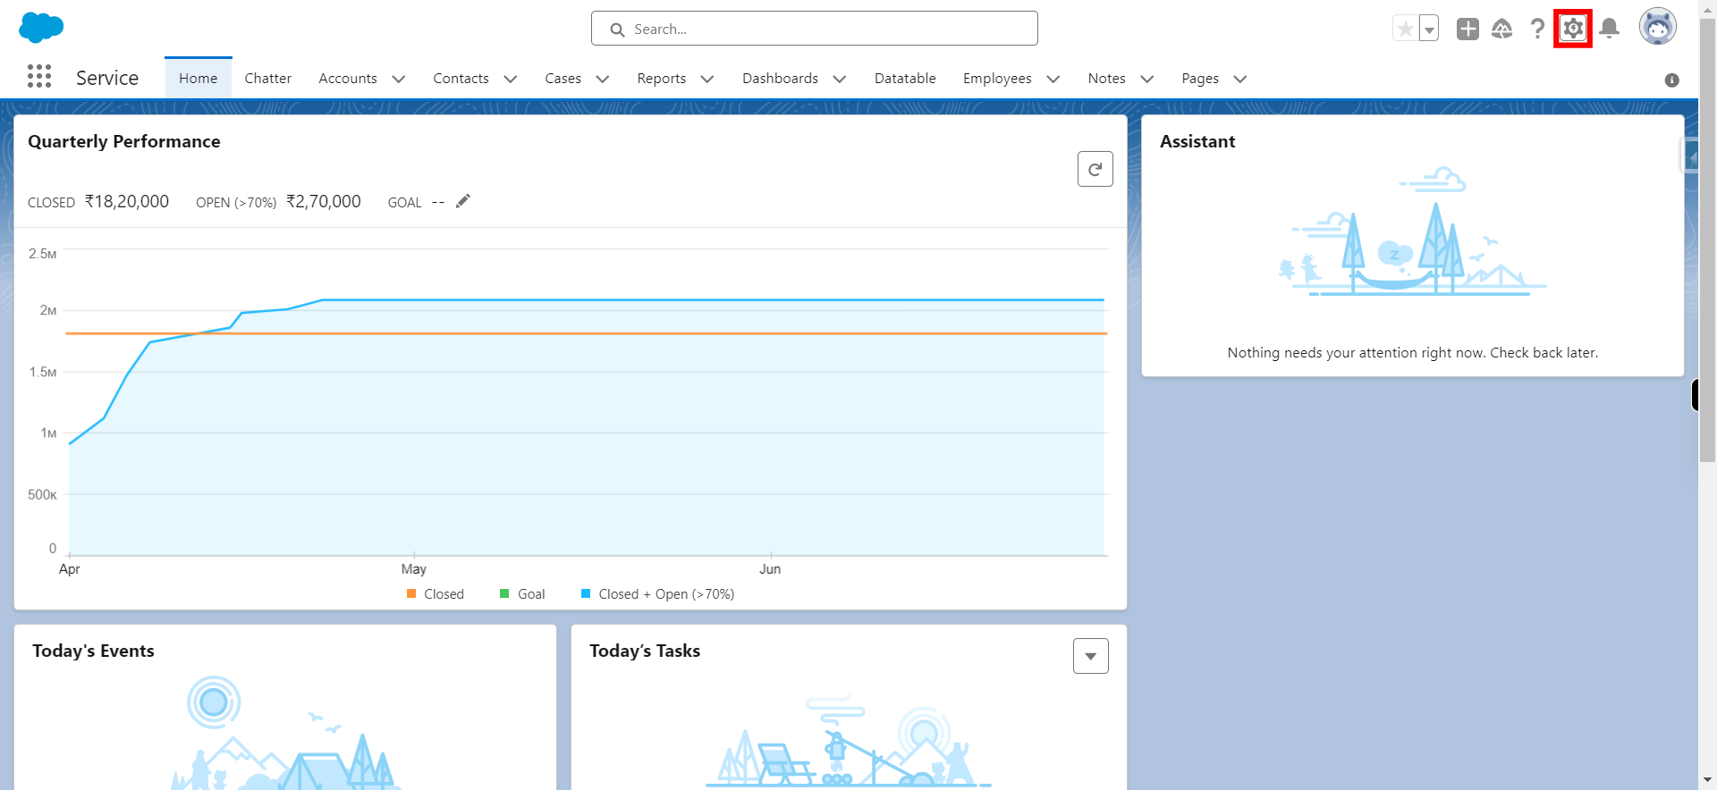Click the green Goal legend swatch
The width and height of the screenshot is (1717, 790).
click(x=504, y=593)
